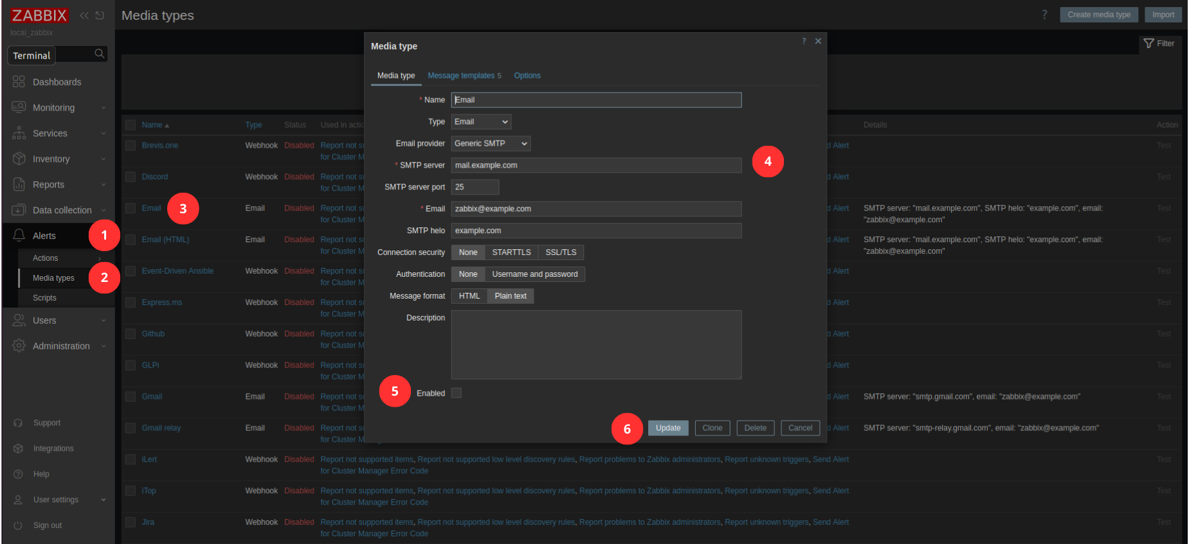Image resolution: width=1189 pixels, height=544 pixels.
Task: Click the Update button
Action: (x=668, y=428)
